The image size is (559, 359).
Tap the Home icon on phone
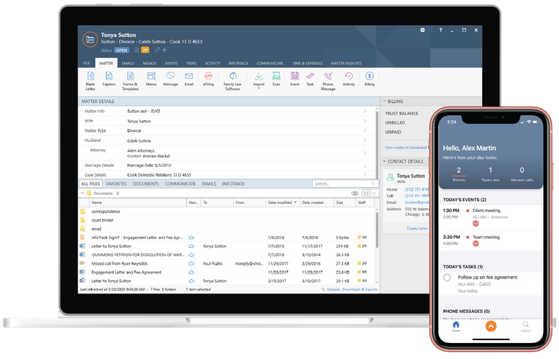(456, 326)
